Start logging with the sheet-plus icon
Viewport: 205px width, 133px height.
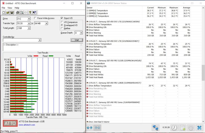tap(183, 128)
